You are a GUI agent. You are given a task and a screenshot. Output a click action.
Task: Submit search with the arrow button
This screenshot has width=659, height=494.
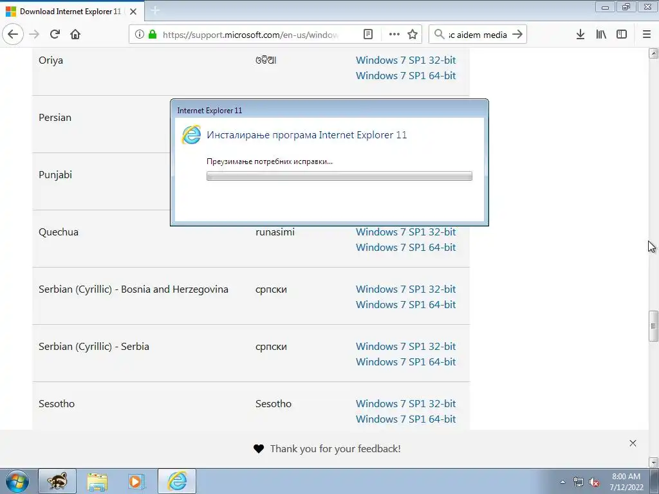click(517, 34)
